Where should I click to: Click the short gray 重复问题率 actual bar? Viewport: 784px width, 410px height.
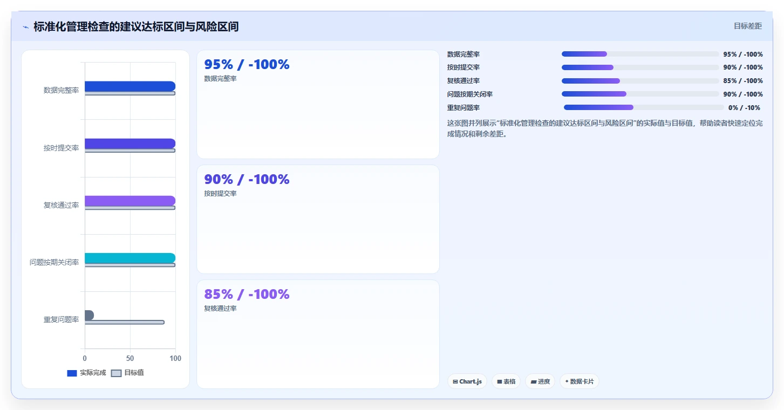(89, 315)
